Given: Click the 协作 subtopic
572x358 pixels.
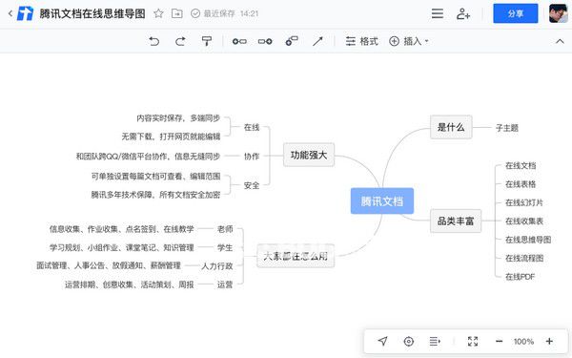Looking at the screenshot, I should (x=252, y=156).
